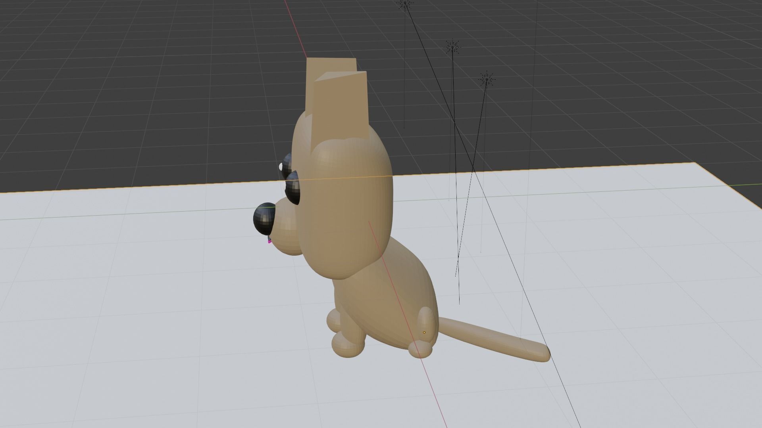Select the lowest point light icon
The image size is (762, 428).
[487, 80]
